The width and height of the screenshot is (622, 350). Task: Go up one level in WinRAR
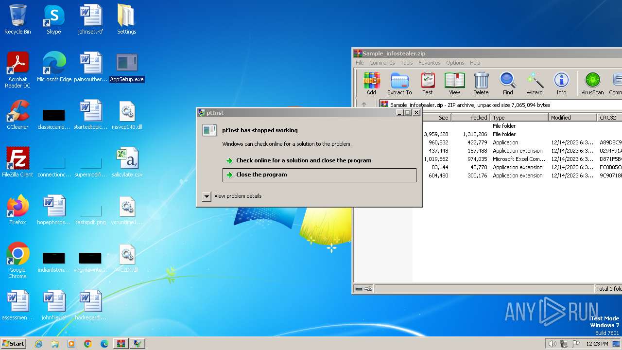point(363,105)
